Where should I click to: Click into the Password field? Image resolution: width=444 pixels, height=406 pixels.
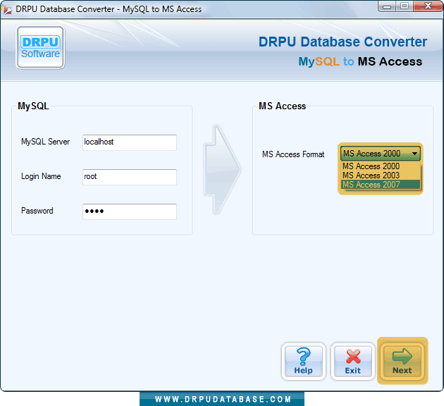130,211
